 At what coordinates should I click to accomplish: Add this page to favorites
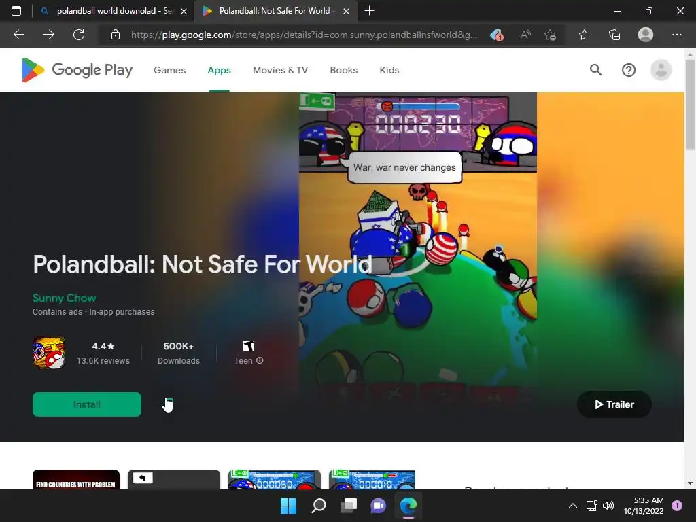tap(551, 35)
